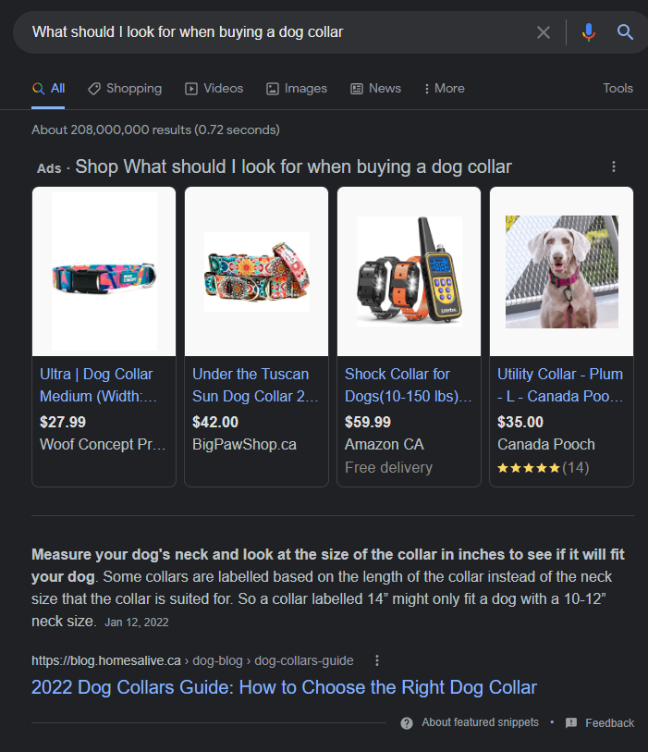
Task: Click the Utility Collar Plum dog photo
Action: tap(561, 272)
